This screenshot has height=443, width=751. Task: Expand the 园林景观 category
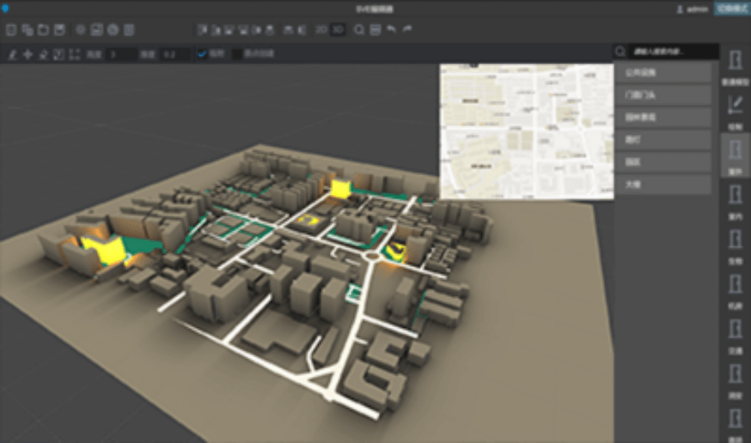pos(662,118)
